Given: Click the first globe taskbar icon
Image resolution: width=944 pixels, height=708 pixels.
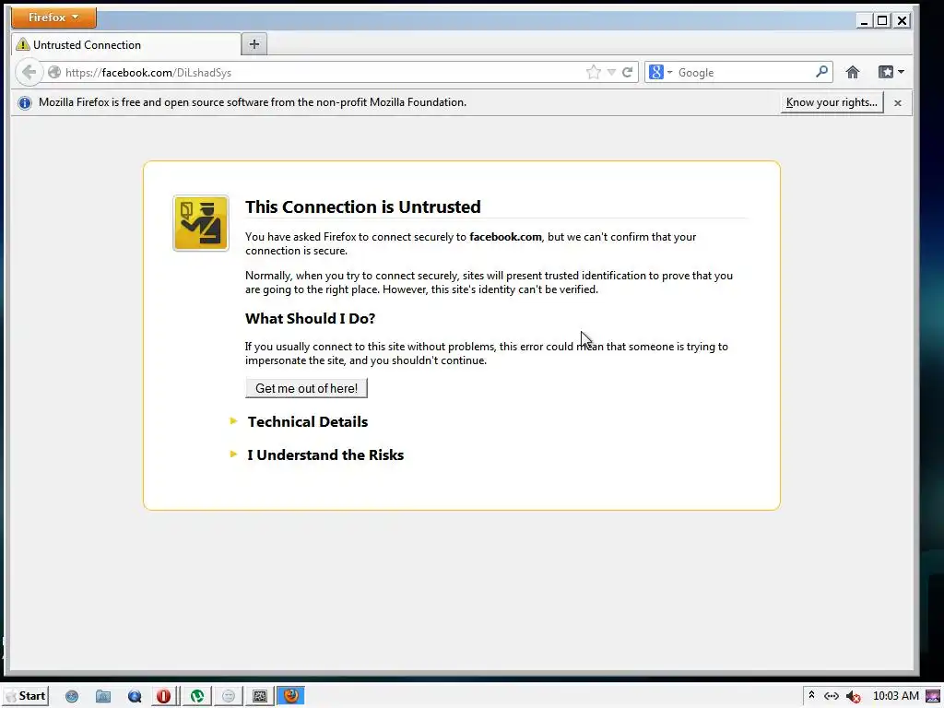Looking at the screenshot, I should [72, 697].
